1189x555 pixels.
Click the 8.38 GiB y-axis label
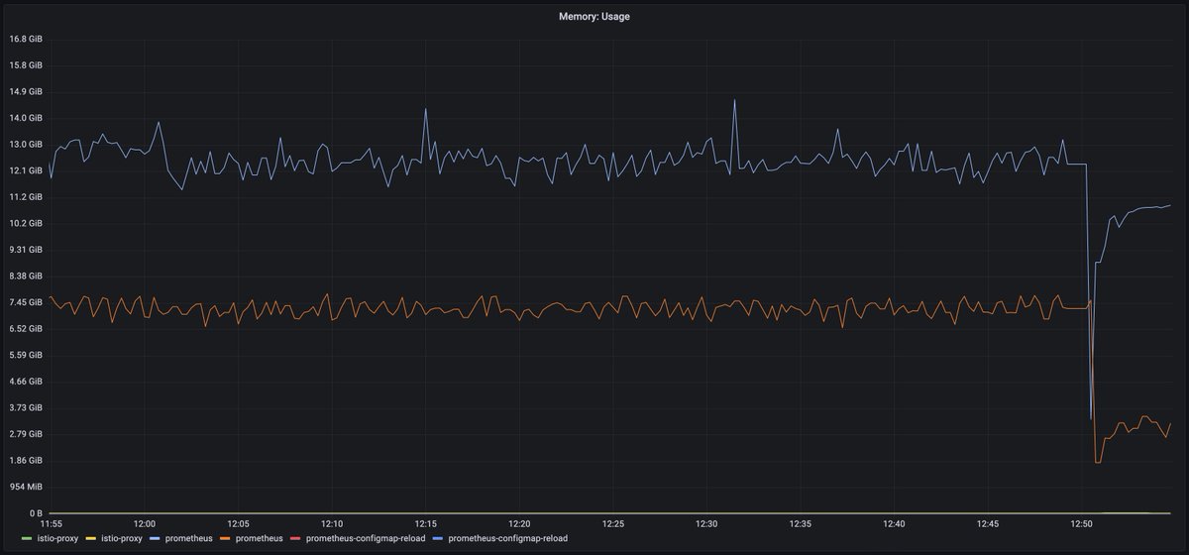pyautogui.click(x=25, y=276)
